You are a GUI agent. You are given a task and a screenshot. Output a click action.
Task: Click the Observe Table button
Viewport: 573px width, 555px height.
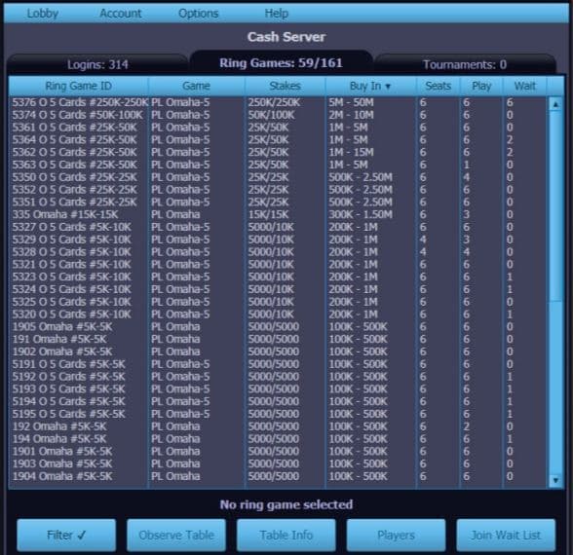pos(176,536)
